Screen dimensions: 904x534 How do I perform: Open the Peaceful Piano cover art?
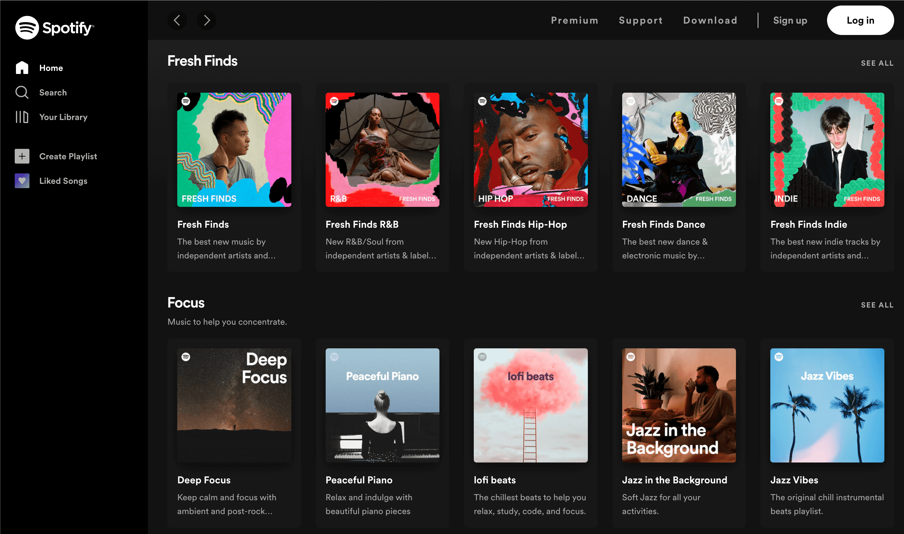[x=382, y=405]
